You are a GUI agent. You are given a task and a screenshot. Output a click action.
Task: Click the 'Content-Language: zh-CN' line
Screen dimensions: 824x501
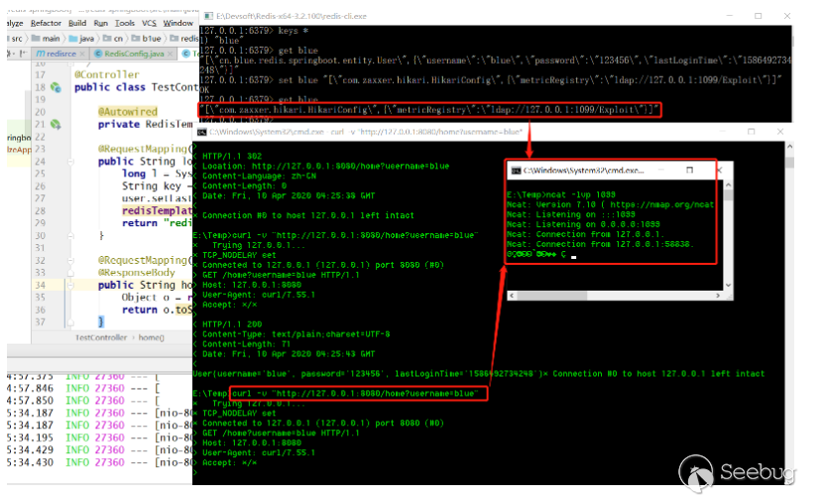click(x=255, y=177)
